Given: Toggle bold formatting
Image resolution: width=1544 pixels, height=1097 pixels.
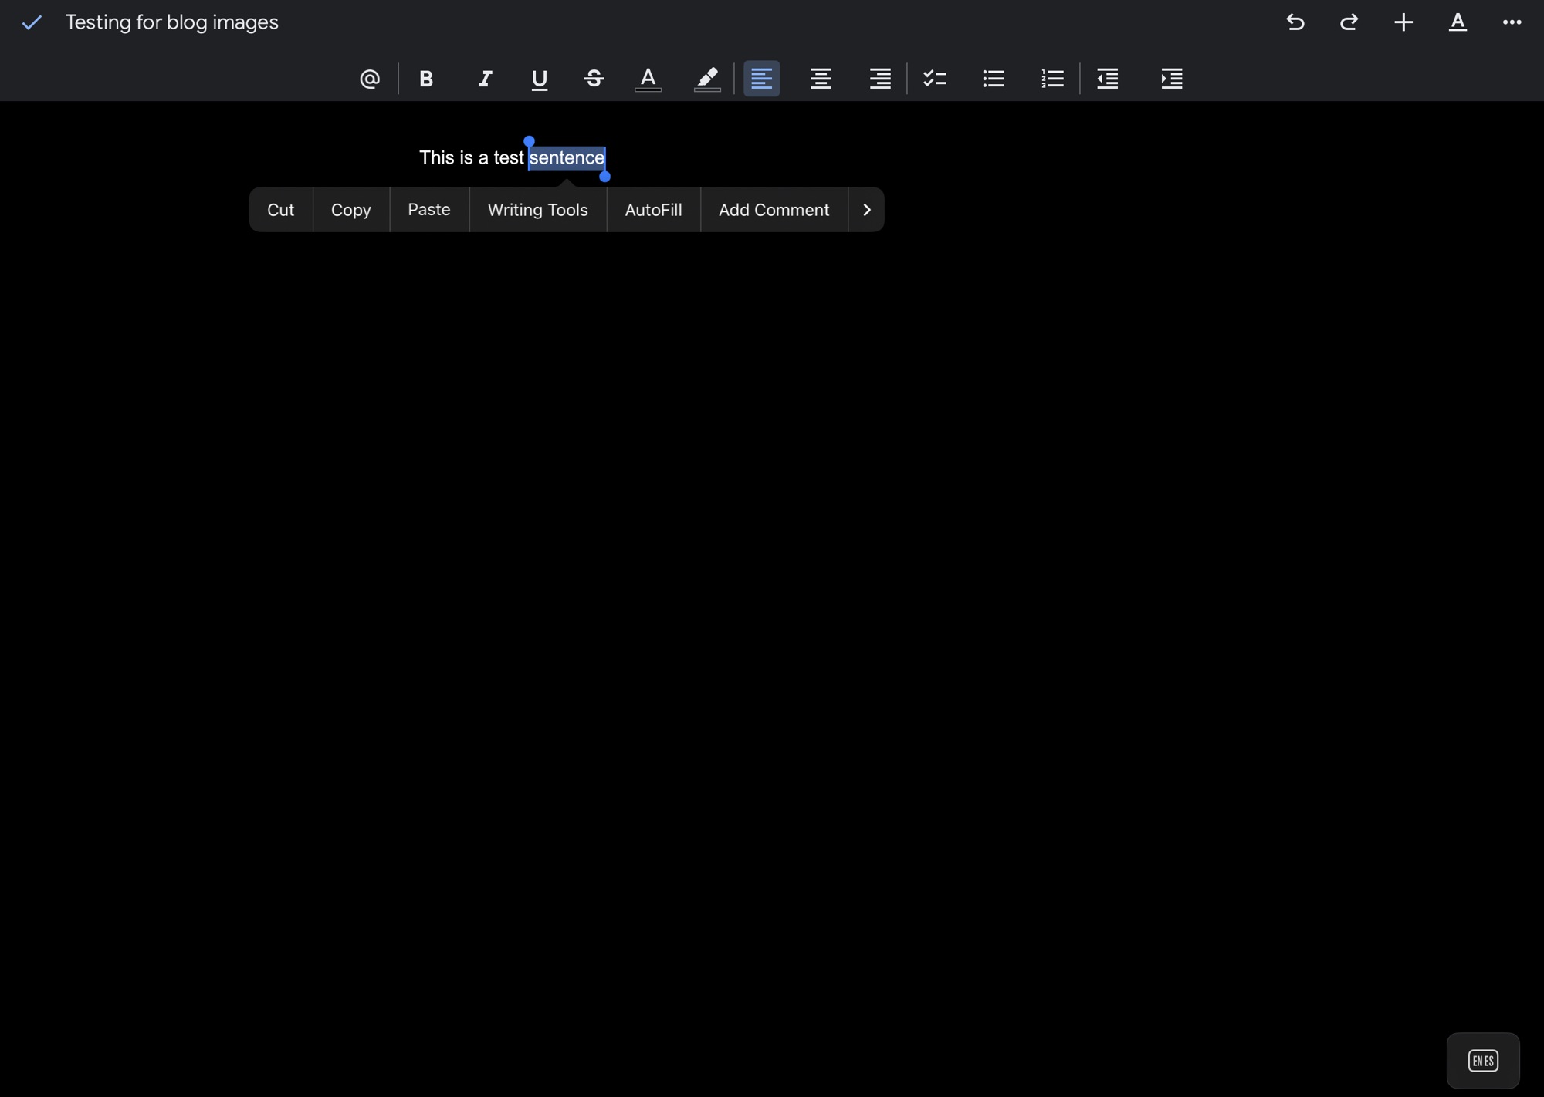Looking at the screenshot, I should pyautogui.click(x=425, y=79).
